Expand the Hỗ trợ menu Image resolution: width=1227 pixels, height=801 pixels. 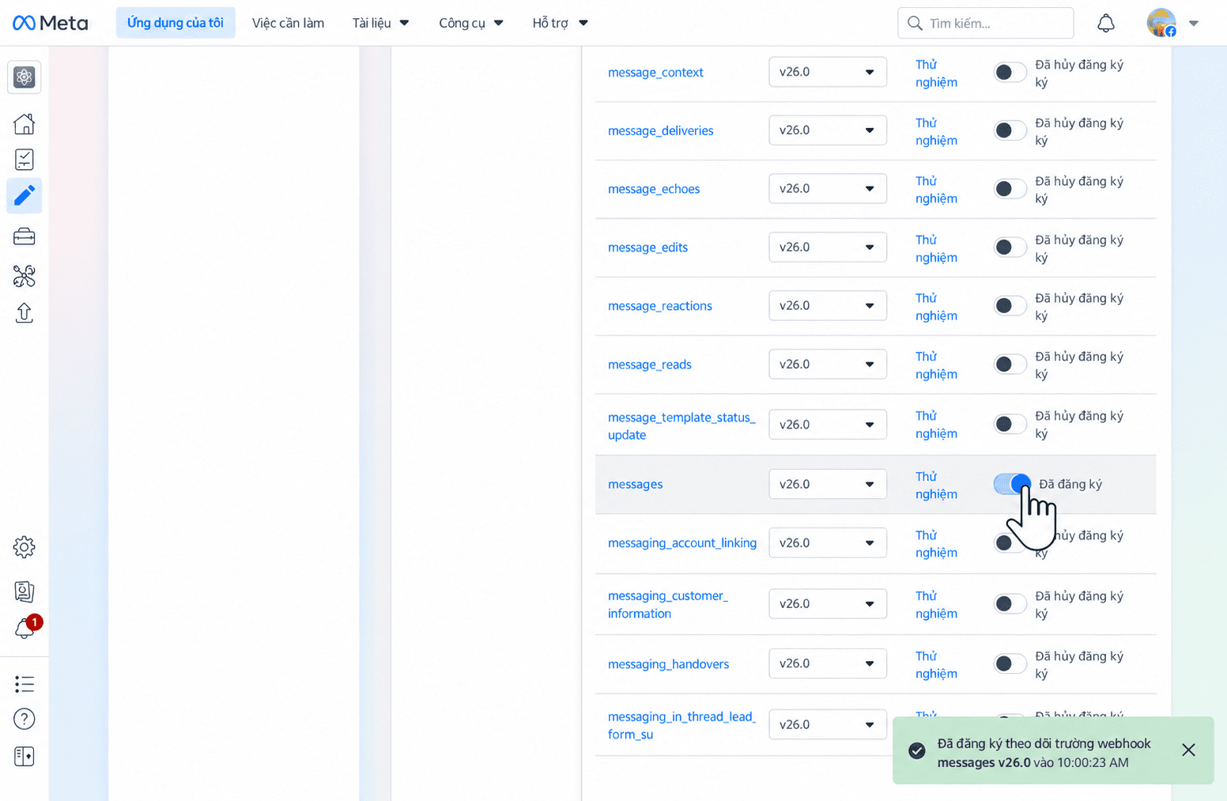pos(560,23)
